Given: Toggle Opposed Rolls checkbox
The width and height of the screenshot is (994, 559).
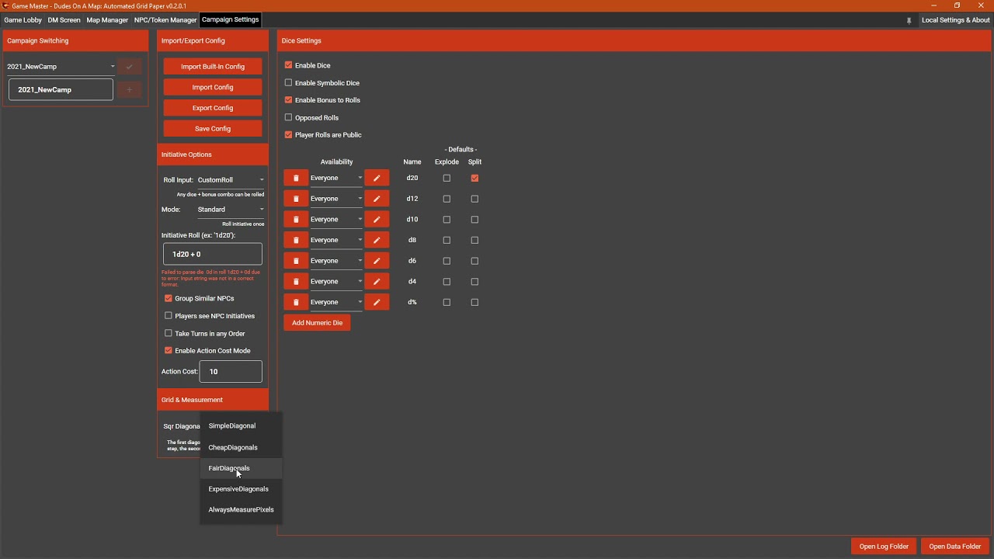Looking at the screenshot, I should pos(289,117).
